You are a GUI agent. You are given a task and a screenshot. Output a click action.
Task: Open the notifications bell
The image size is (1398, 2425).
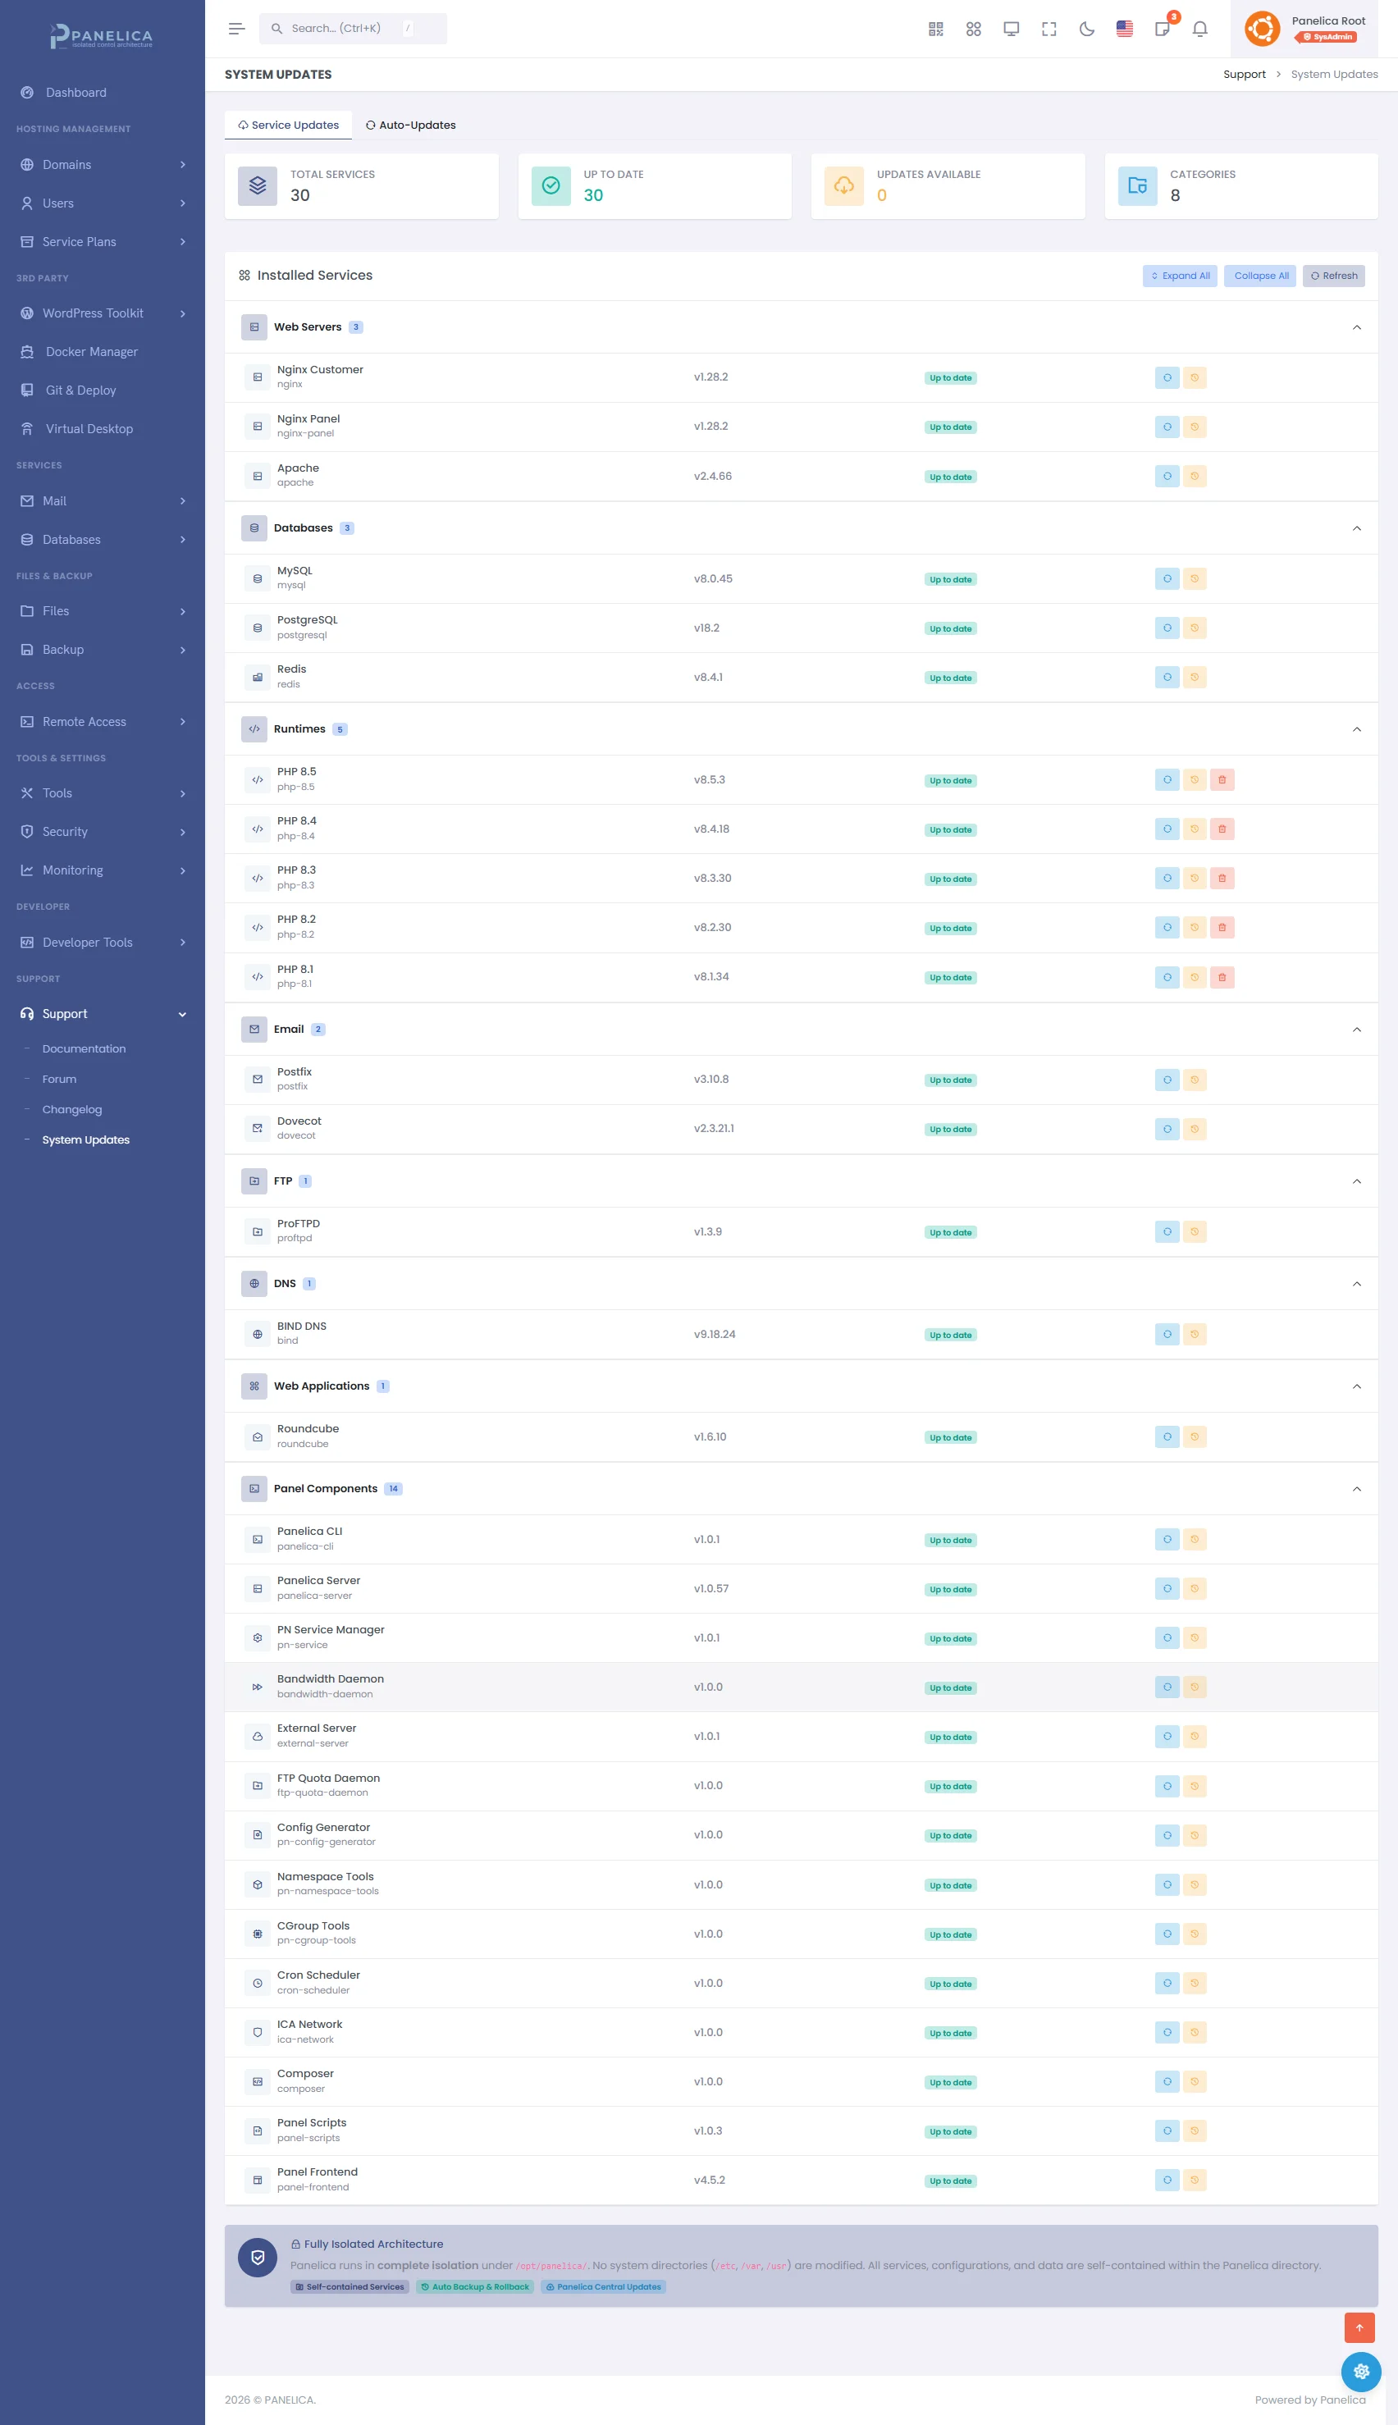click(x=1199, y=29)
